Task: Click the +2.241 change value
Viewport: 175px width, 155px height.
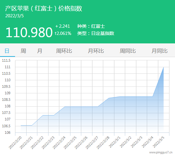Action: coord(63,26)
